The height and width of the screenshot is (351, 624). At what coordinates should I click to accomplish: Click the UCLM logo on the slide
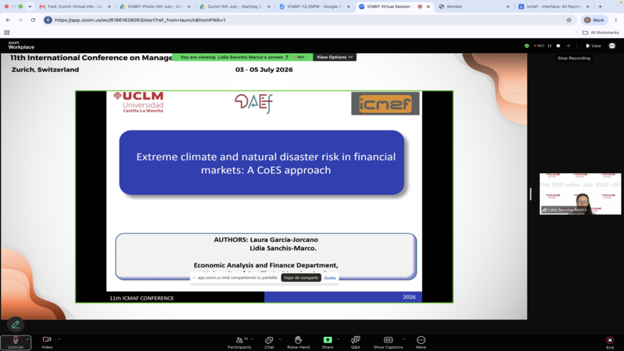point(139,103)
